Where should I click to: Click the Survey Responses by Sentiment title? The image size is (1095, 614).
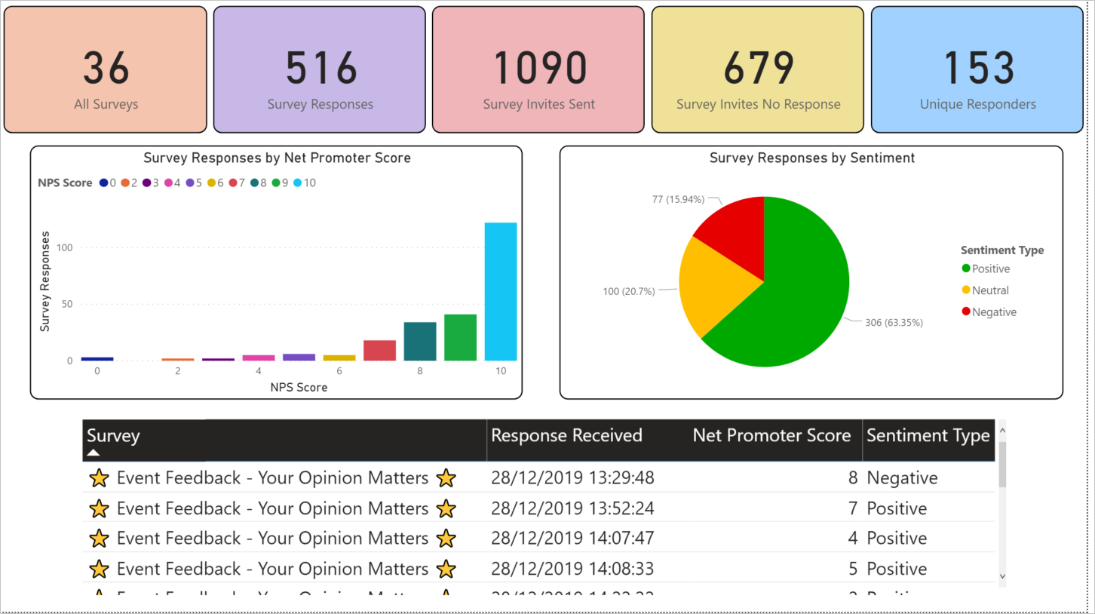pos(811,158)
